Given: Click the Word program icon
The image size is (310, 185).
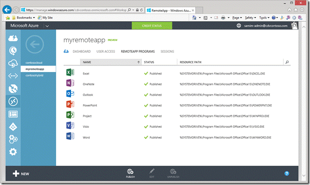Looking at the screenshot, I should pos(70,136).
